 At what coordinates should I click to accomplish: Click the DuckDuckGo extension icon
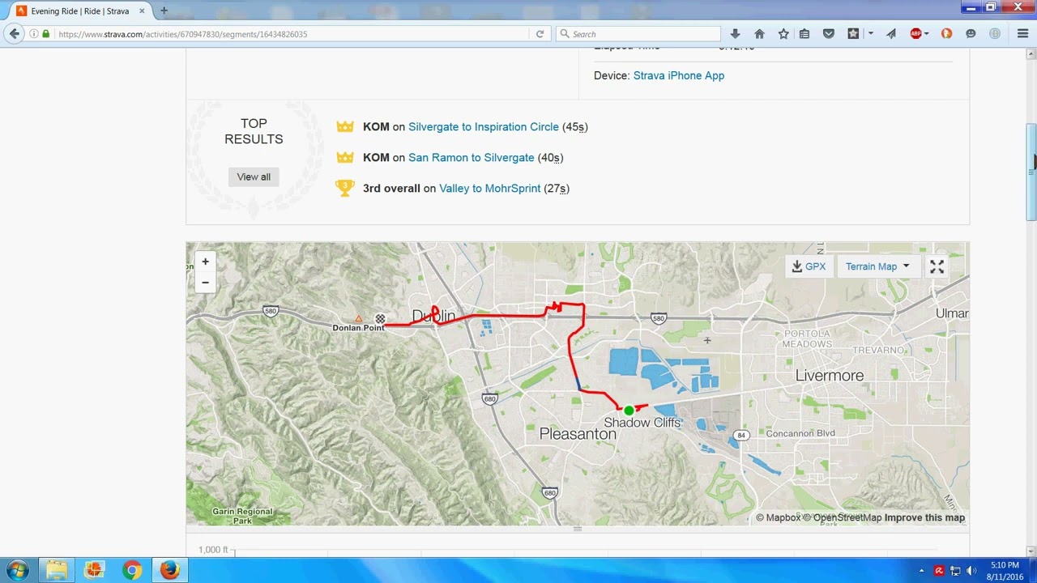coord(946,34)
